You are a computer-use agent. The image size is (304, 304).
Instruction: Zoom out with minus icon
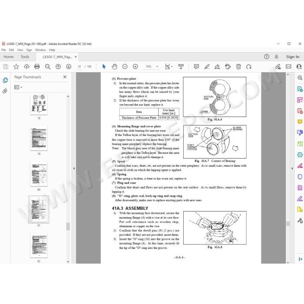pos(125,67)
